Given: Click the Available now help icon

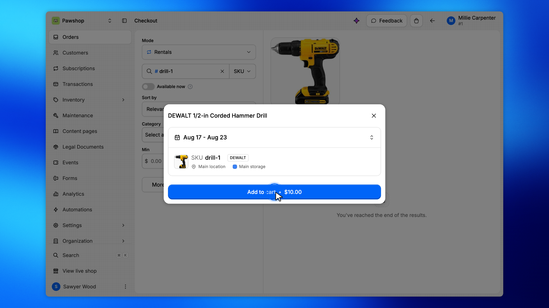Looking at the screenshot, I should pyautogui.click(x=190, y=87).
